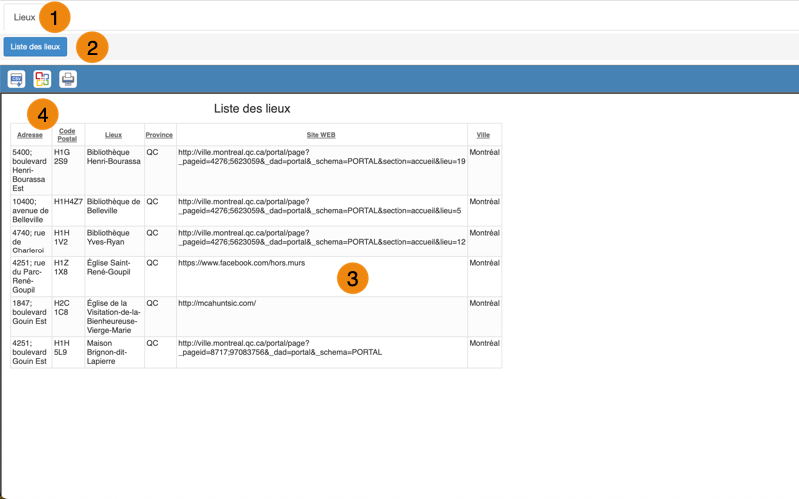This screenshot has width=799, height=499.
Task: Click the Liste des lieux button
Action: [x=35, y=46]
